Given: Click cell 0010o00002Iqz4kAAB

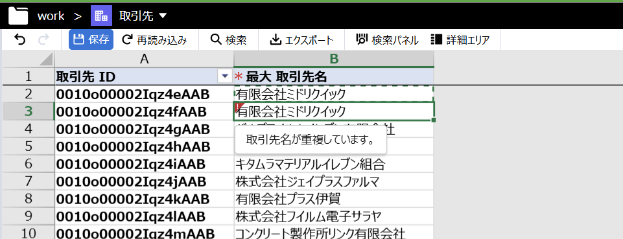Looking at the screenshot, I should (144, 199).
